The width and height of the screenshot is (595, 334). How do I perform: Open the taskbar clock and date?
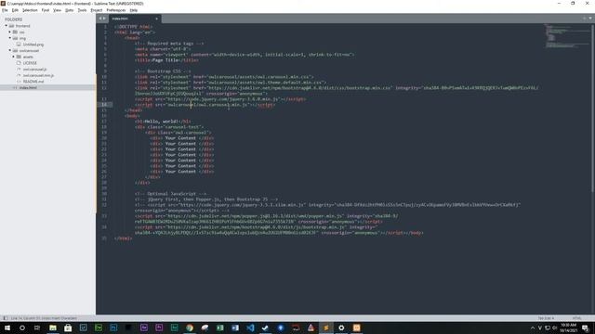(568, 328)
